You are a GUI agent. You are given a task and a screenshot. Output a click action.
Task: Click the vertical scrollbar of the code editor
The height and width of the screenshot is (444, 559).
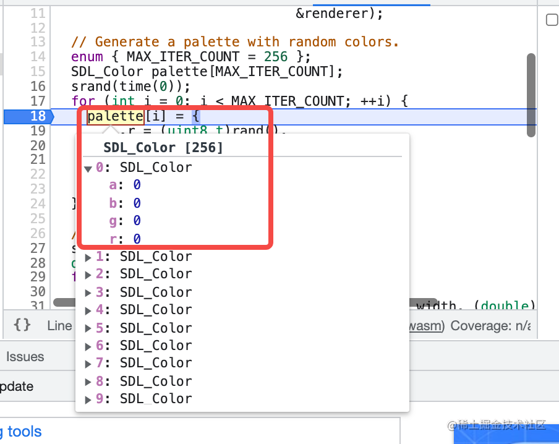click(531, 95)
